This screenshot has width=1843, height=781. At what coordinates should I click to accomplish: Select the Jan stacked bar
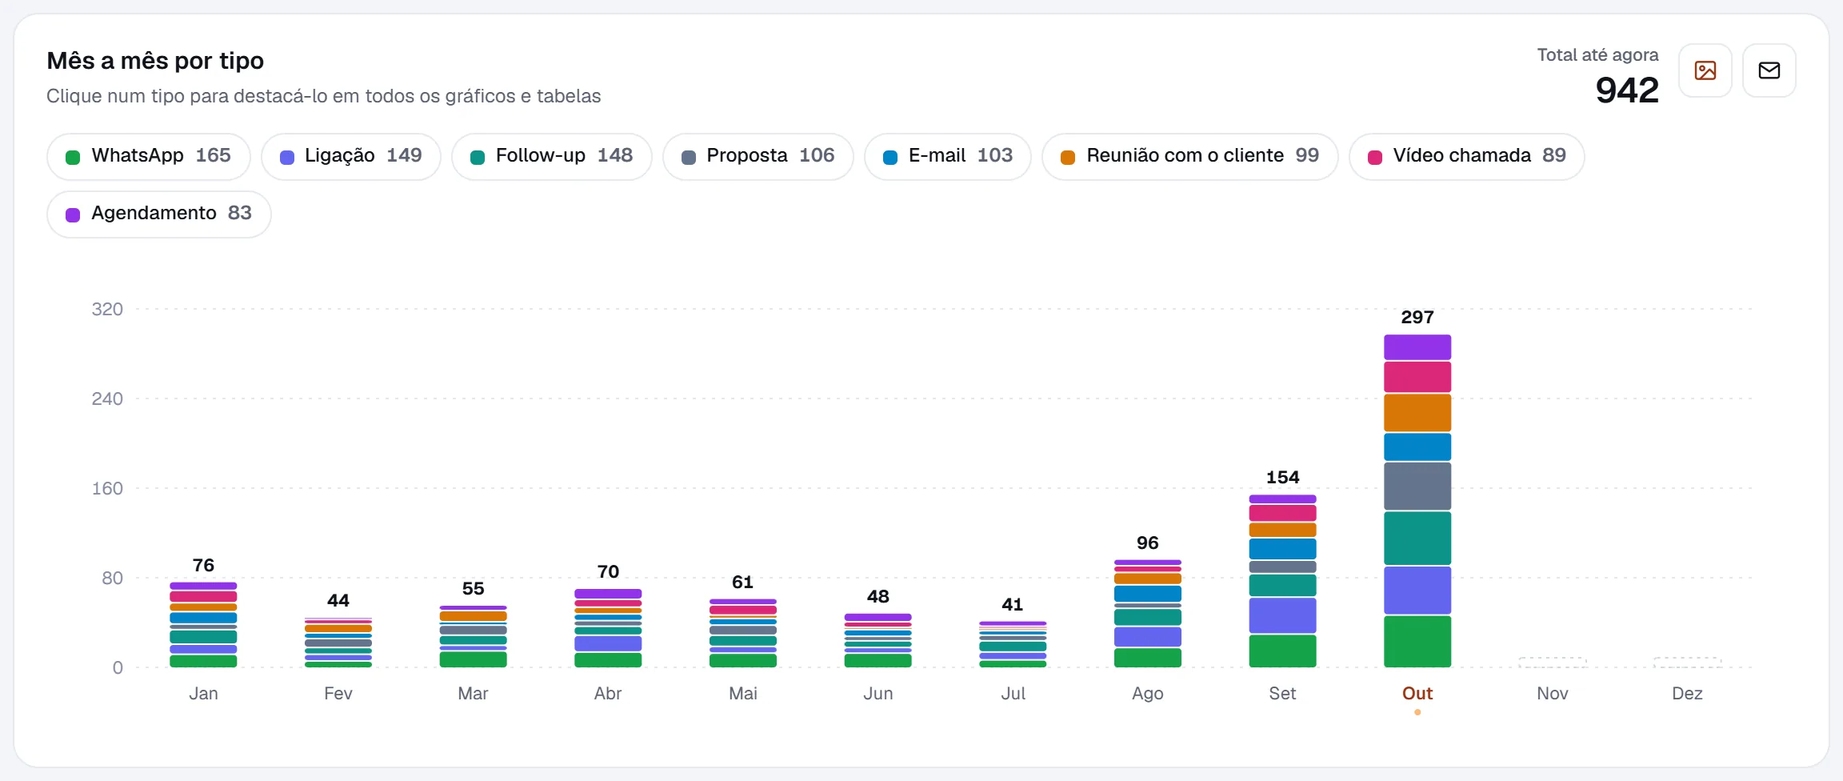tap(203, 625)
